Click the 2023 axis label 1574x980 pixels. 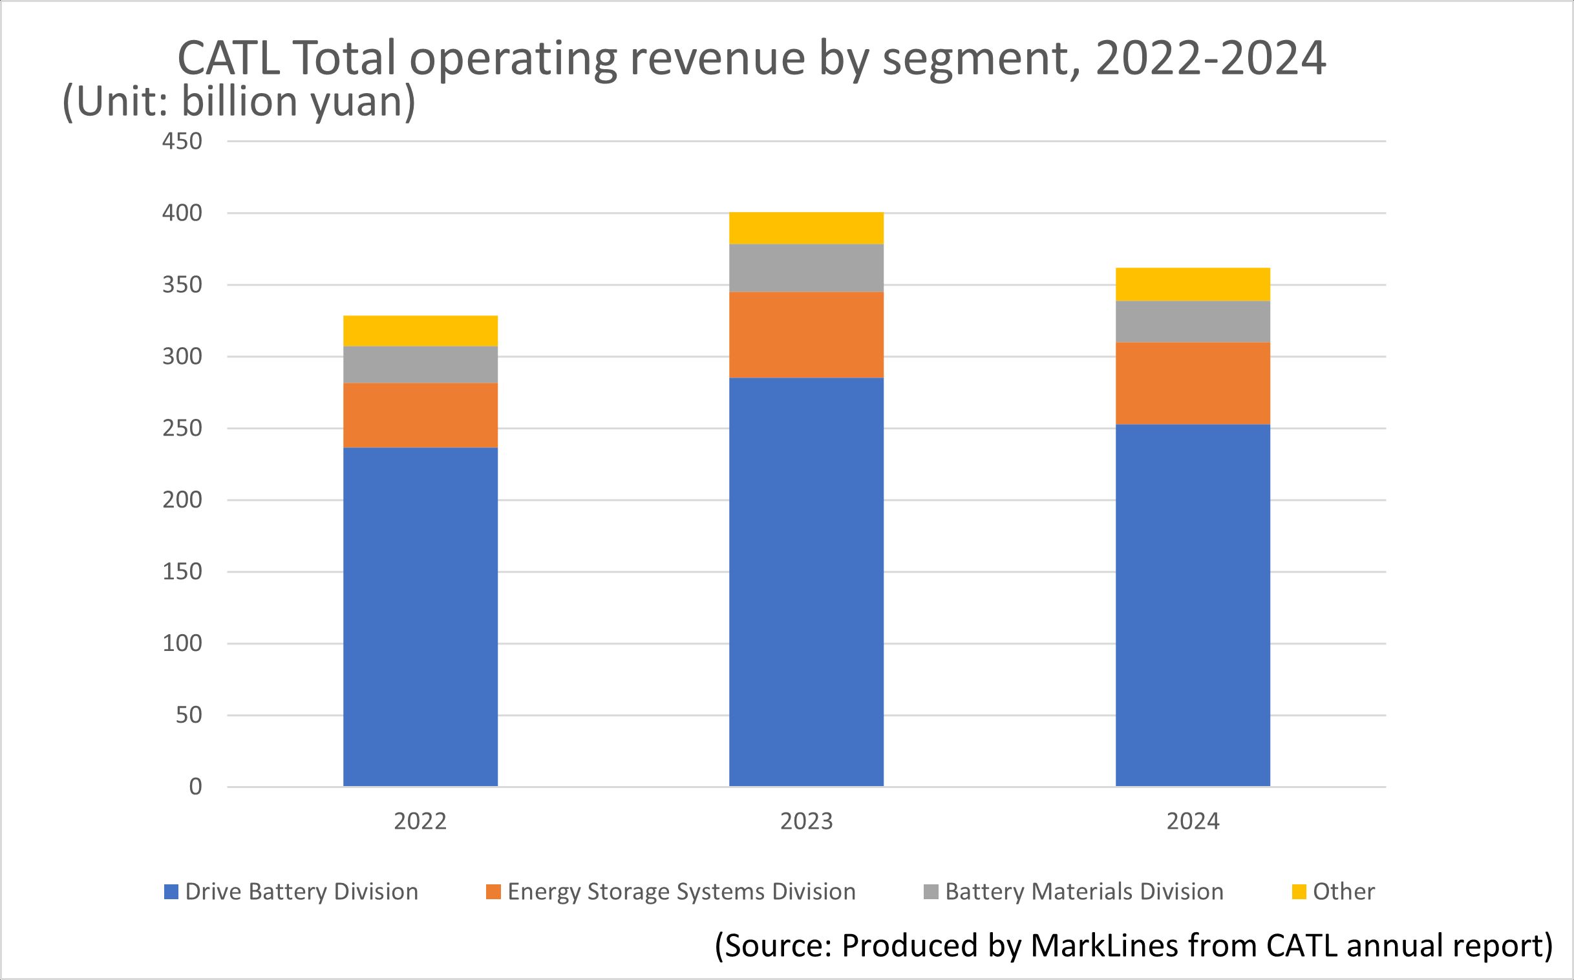tap(806, 821)
